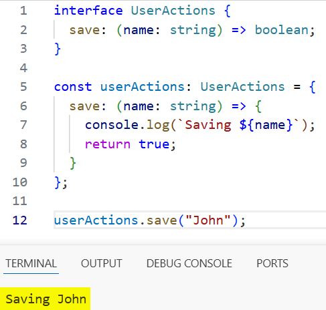The width and height of the screenshot is (326, 310).
Task: Click 'userActions' identifier on line 12
Action: coord(96,220)
